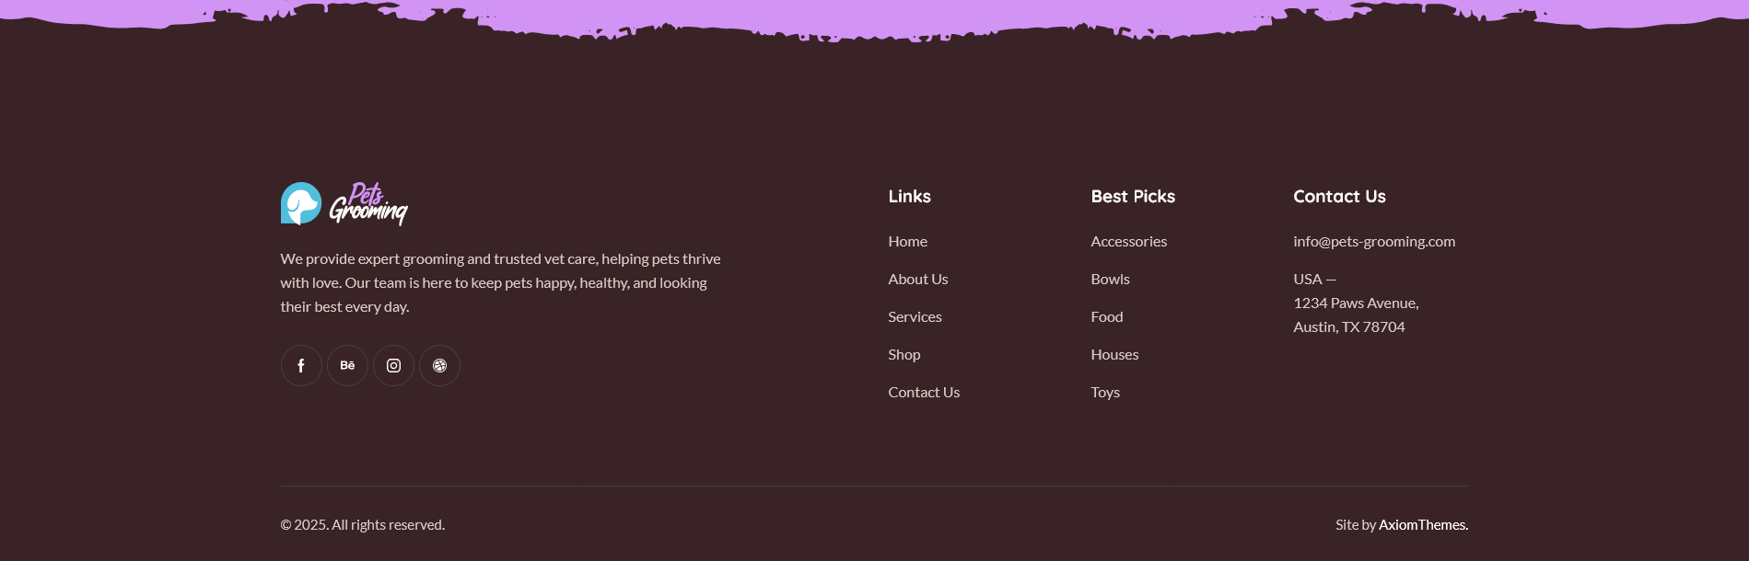Click the Dribbble social icon
The height and width of the screenshot is (561, 1749).
[x=439, y=366]
